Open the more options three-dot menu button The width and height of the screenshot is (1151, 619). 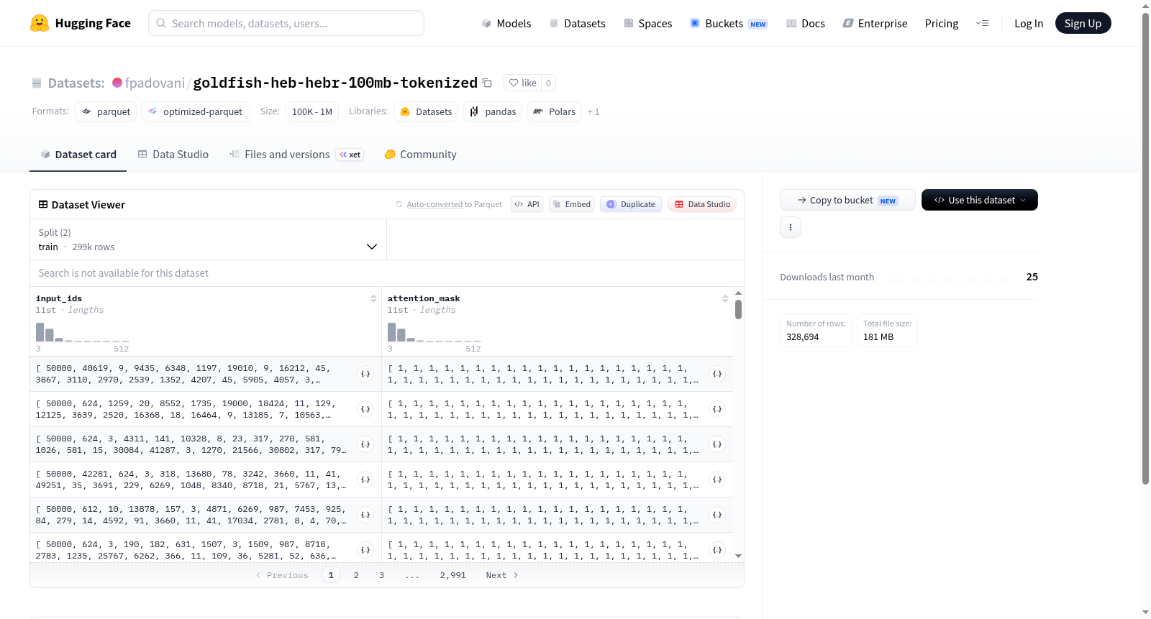point(791,227)
